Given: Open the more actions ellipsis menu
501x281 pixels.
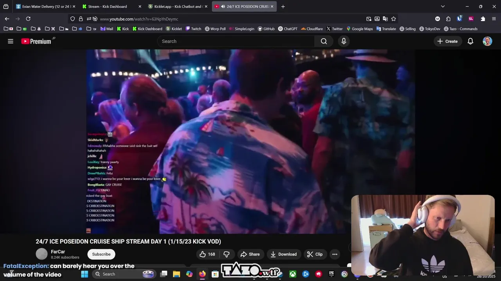Looking at the screenshot, I should pos(335,254).
